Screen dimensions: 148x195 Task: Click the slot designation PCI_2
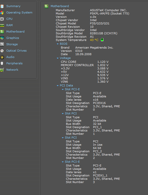(97, 151)
